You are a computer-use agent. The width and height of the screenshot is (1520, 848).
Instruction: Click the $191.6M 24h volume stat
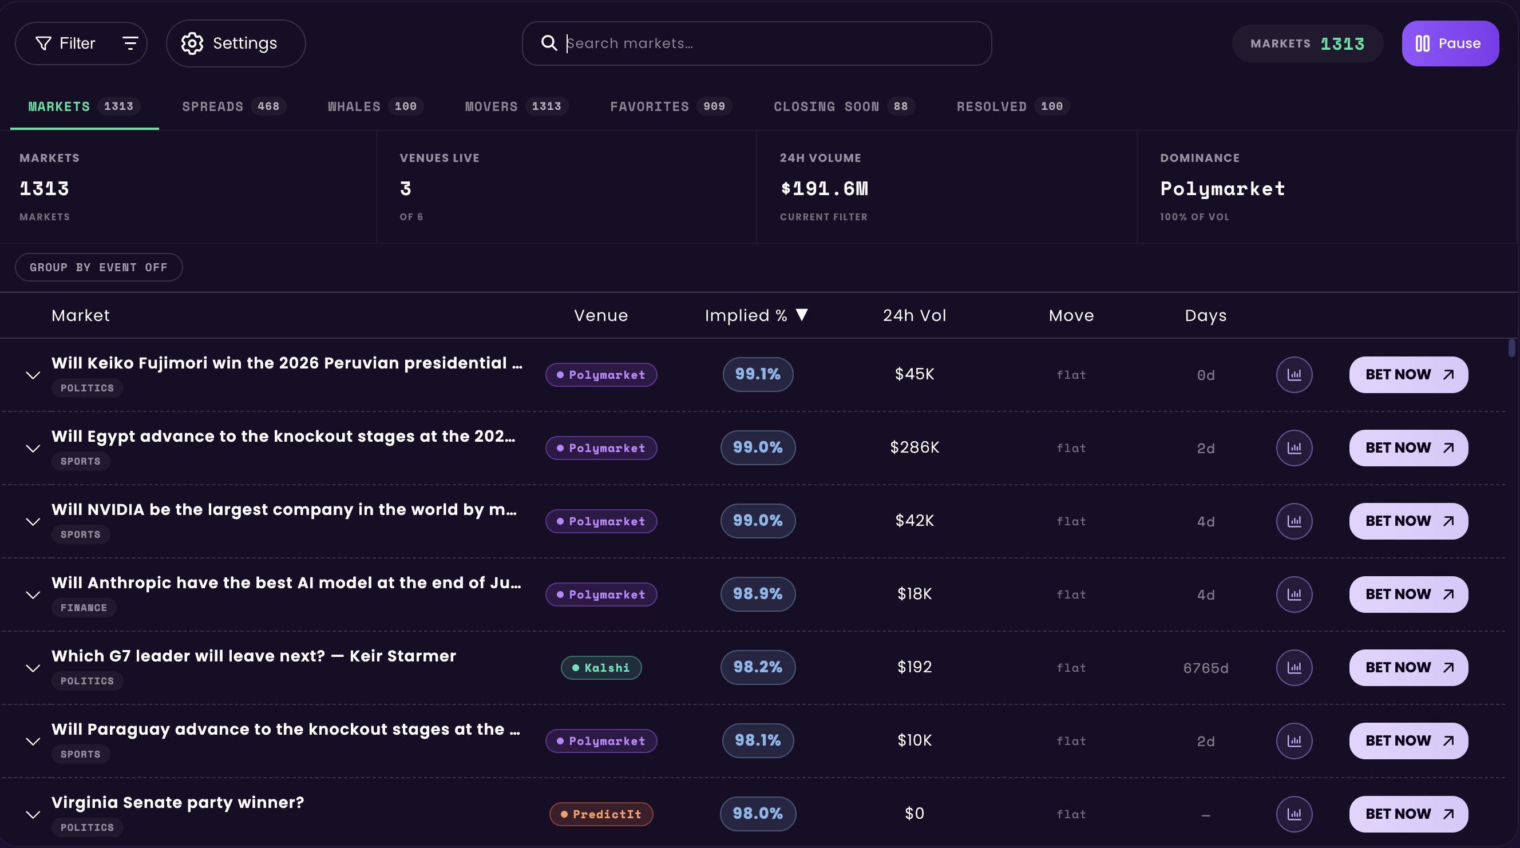824,188
